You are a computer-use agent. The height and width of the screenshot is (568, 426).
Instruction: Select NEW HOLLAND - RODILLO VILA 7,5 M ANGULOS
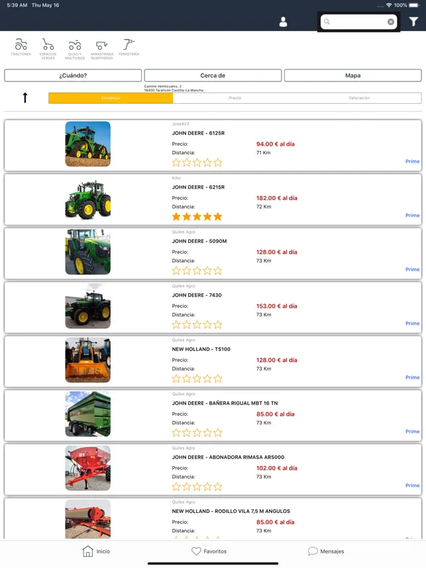pyautogui.click(x=231, y=511)
